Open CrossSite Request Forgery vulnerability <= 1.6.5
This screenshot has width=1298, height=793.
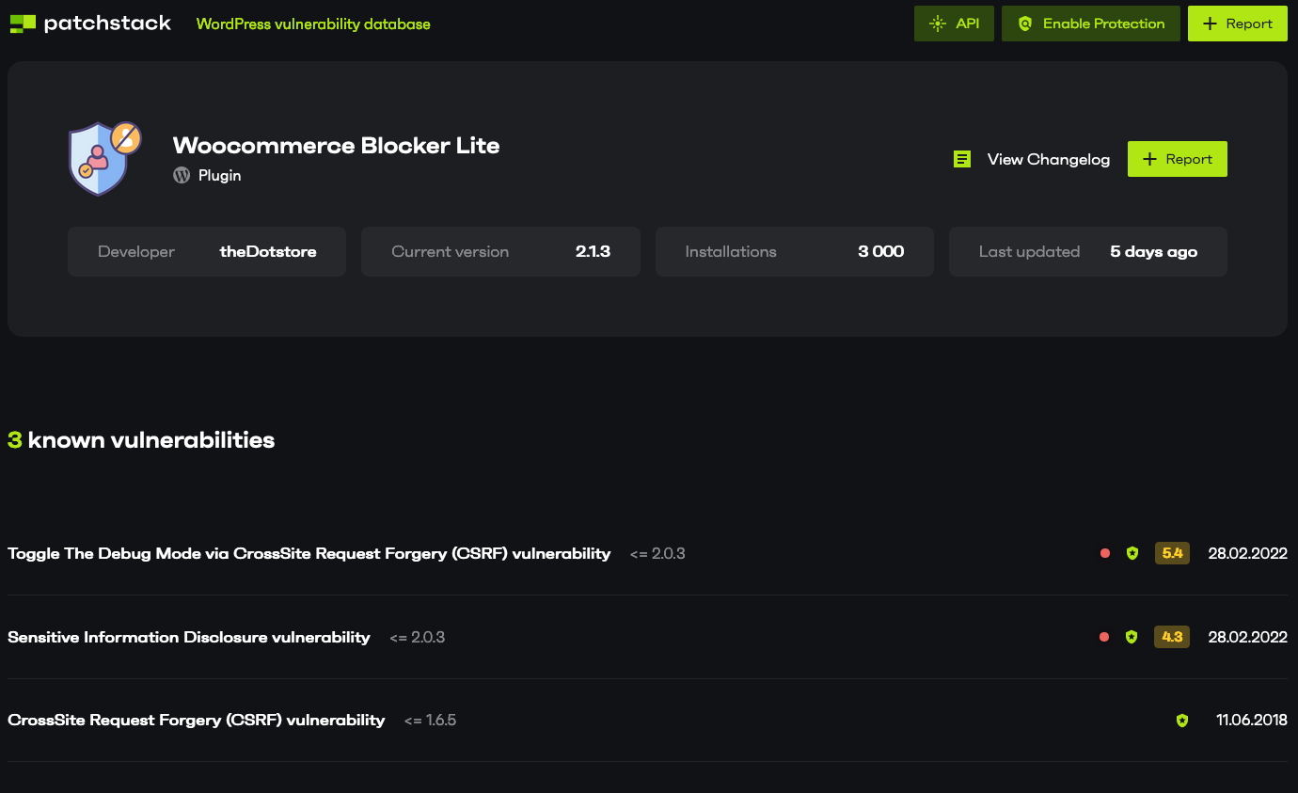pyautogui.click(x=197, y=720)
